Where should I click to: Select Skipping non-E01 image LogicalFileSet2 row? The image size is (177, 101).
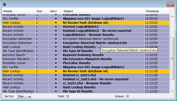pyautogui.click(x=93, y=67)
